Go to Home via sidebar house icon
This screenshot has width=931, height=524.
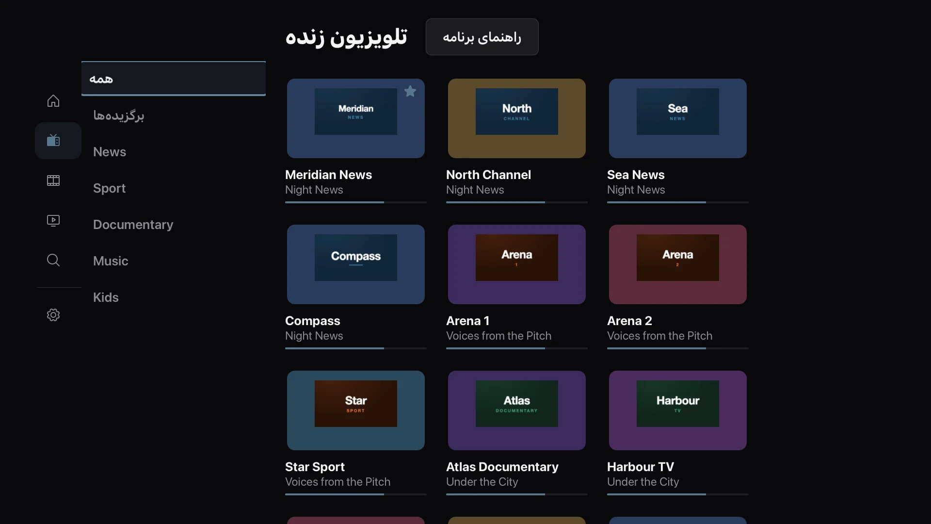[x=53, y=101]
